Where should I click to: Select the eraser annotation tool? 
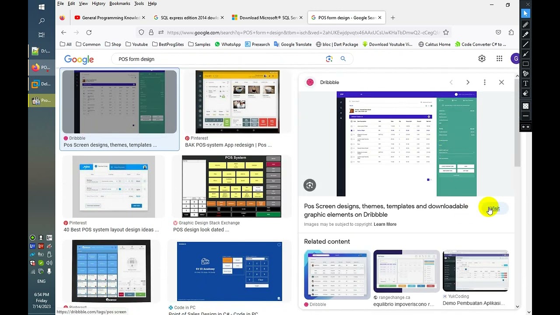tap(525, 93)
